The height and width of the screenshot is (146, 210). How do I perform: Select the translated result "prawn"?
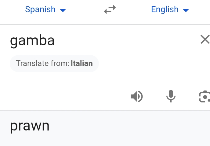click(30, 126)
